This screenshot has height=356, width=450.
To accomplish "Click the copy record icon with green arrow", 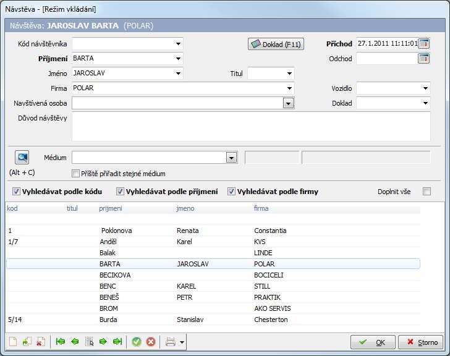I will click(x=27, y=342).
